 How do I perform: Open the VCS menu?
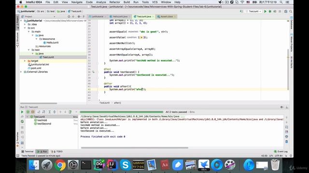click(x=155, y=2)
